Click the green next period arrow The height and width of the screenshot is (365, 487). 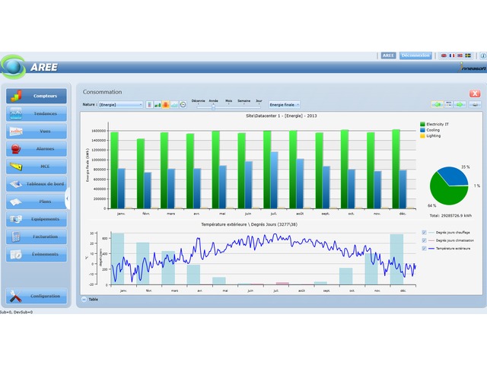click(461, 104)
